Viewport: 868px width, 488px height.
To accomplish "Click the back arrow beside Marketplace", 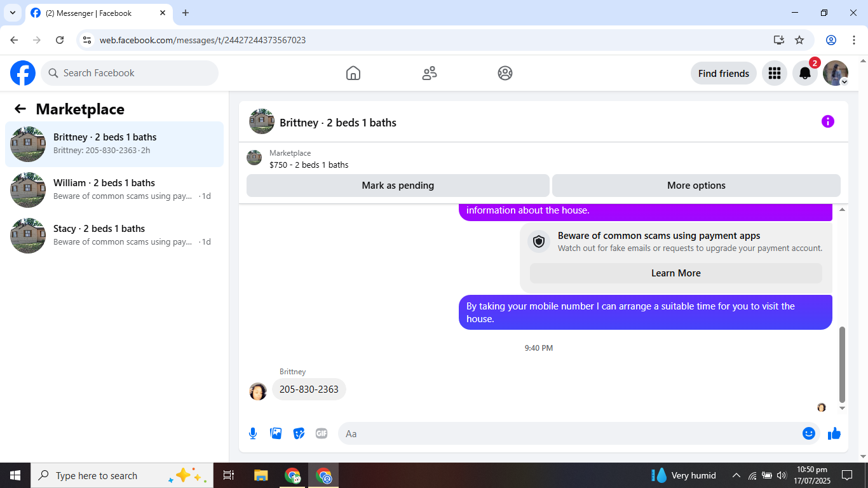I will click(20, 109).
